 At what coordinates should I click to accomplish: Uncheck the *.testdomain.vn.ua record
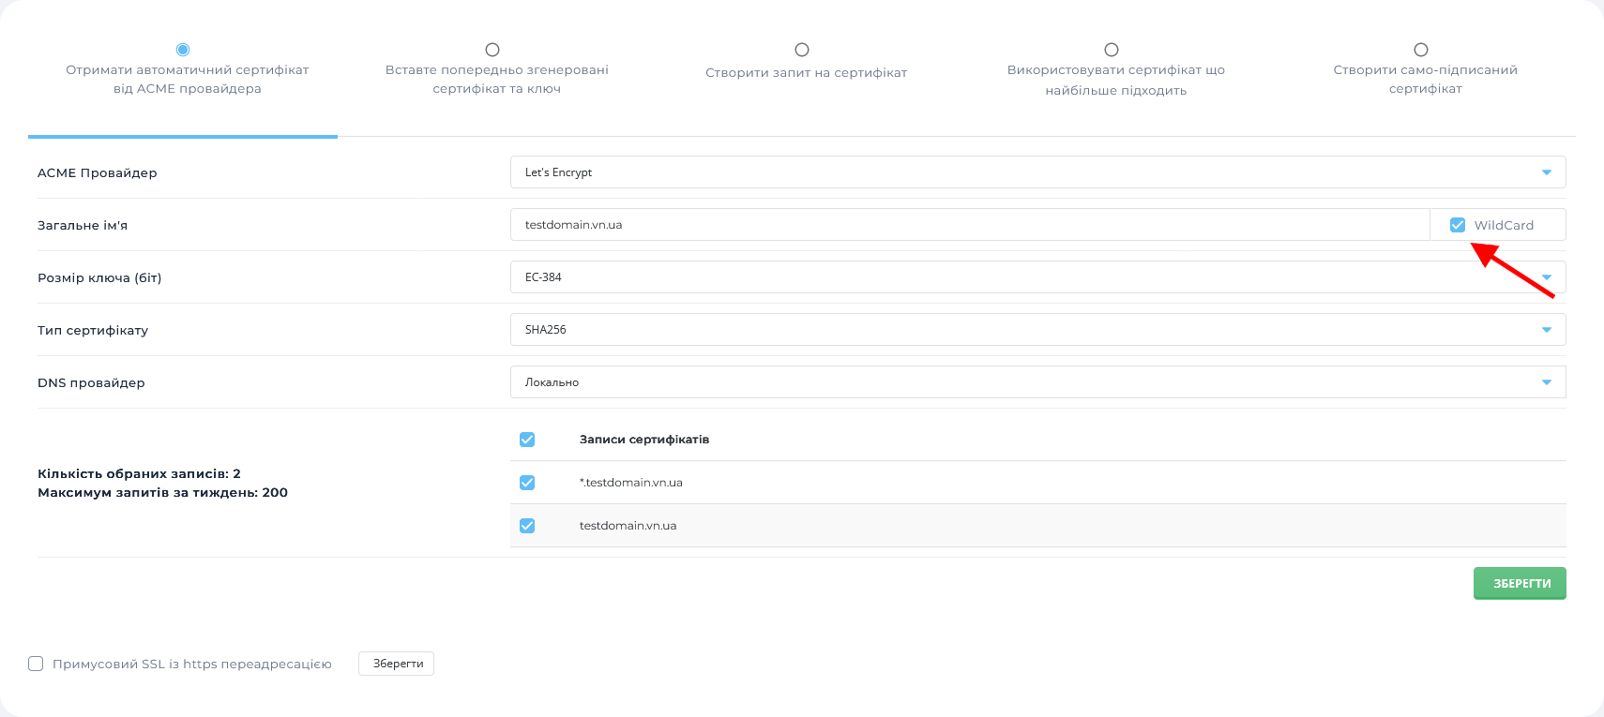527,483
